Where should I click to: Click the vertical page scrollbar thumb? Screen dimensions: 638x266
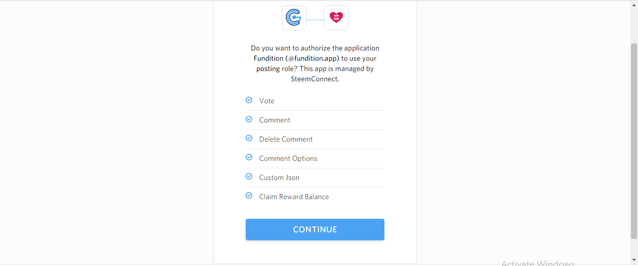[x=634, y=140]
